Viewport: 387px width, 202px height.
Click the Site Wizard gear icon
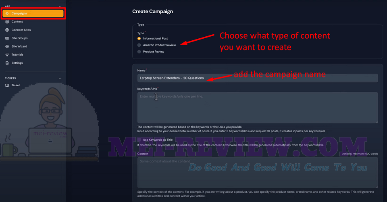click(7, 46)
